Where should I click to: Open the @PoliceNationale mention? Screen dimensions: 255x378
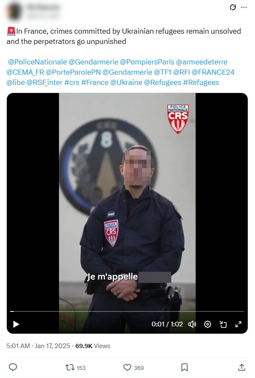click(38, 62)
